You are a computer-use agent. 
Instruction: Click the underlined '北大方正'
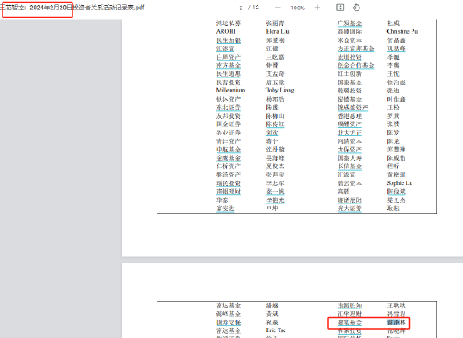click(349, 133)
